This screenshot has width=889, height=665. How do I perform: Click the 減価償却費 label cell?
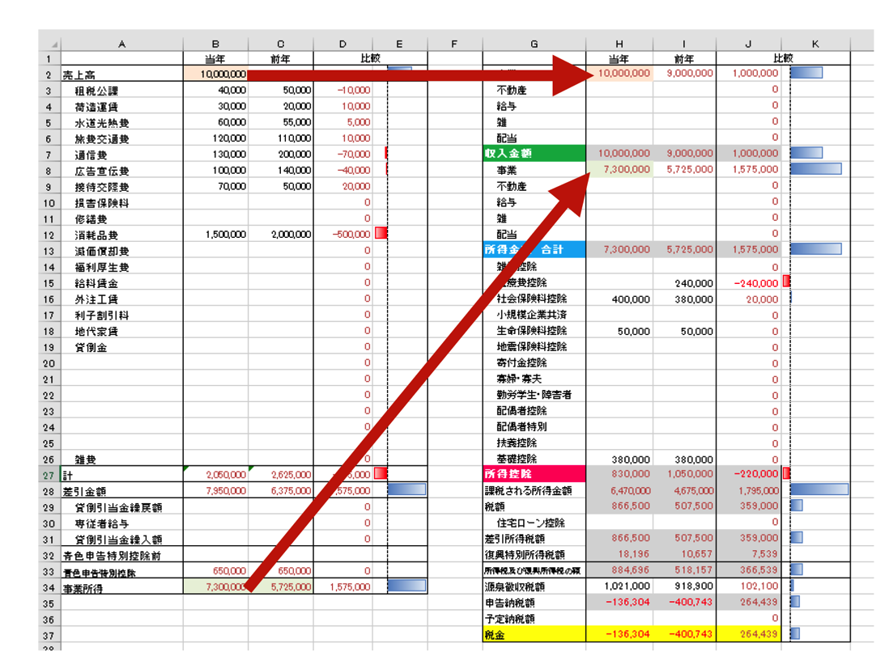point(122,251)
